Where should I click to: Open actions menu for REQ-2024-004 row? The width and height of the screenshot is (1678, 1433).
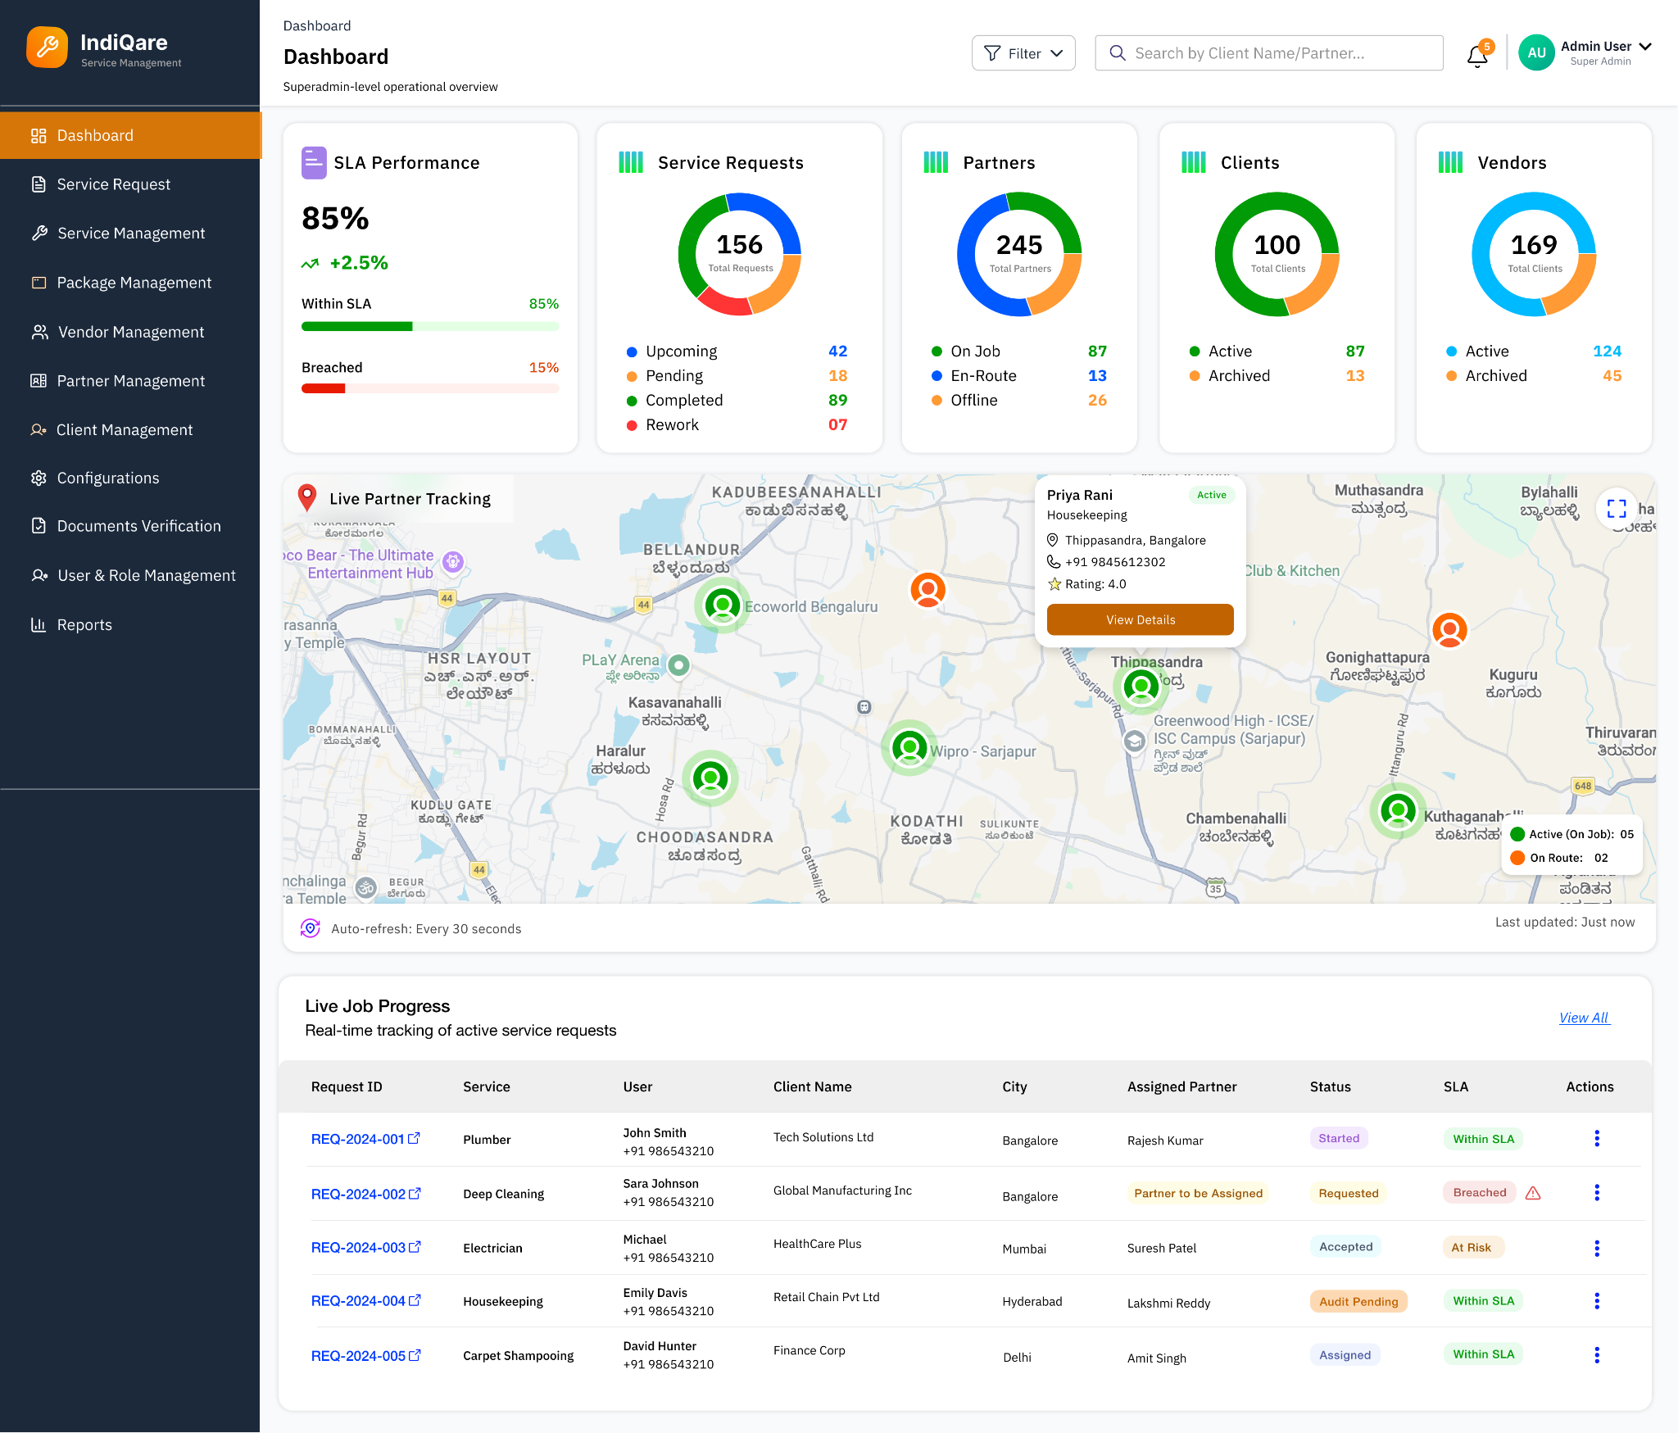coord(1596,1301)
